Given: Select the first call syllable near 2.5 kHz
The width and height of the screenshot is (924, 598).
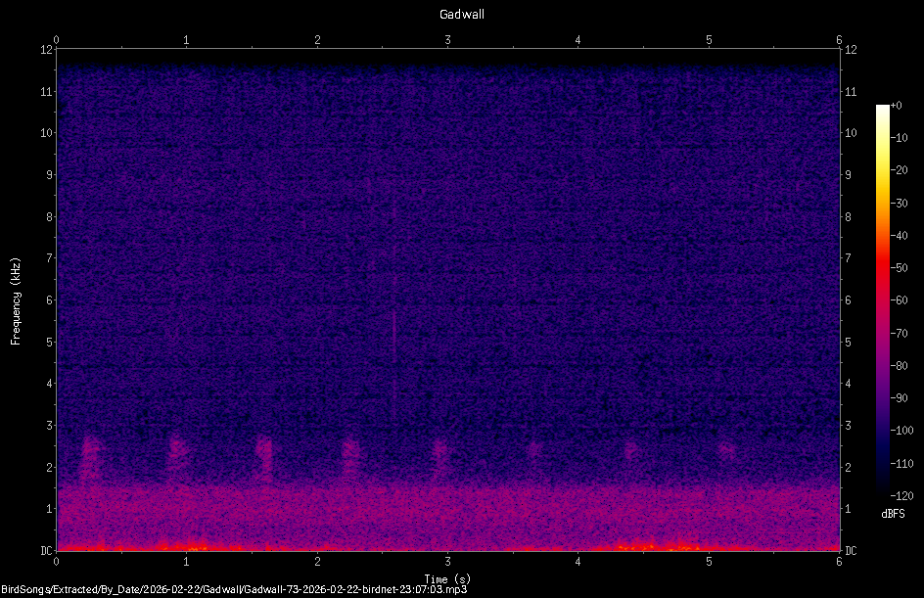Looking at the screenshot, I should tap(91, 450).
